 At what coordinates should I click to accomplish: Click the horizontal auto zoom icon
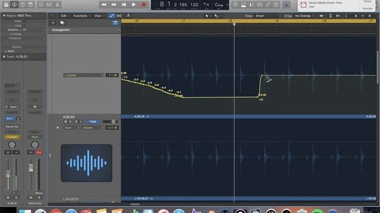(338, 16)
